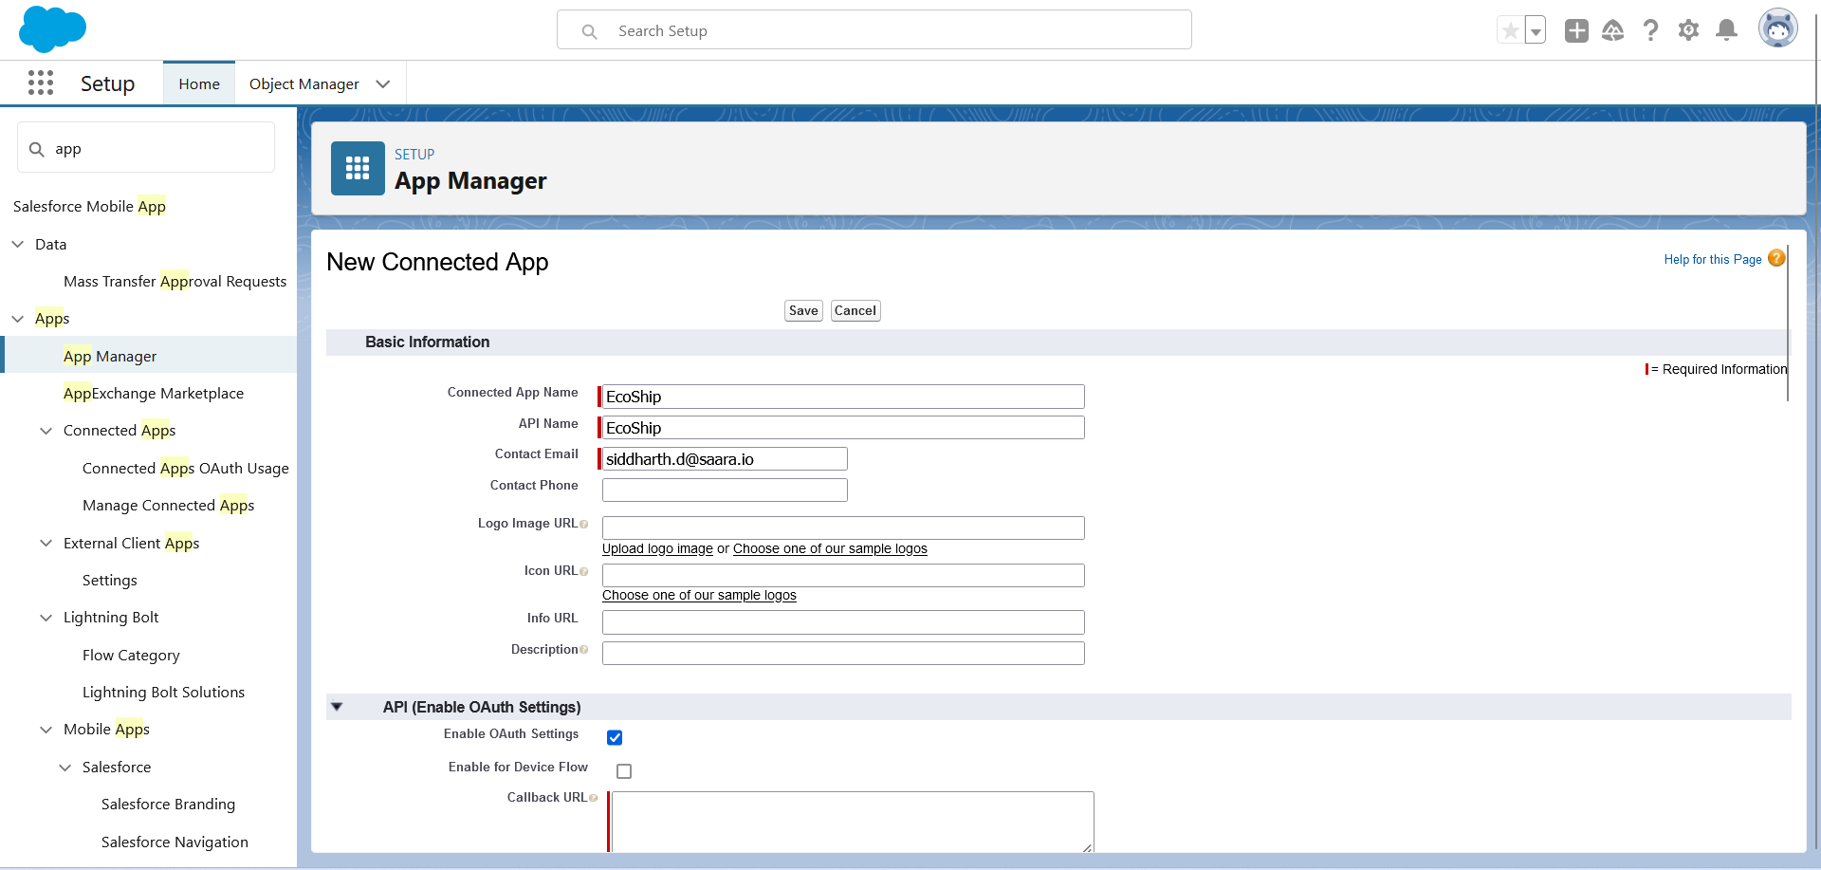Image resolution: width=1821 pixels, height=870 pixels.
Task: Click the Upload logo image link
Action: 657,548
